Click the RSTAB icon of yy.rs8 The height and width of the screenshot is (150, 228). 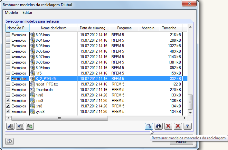pos(32,112)
